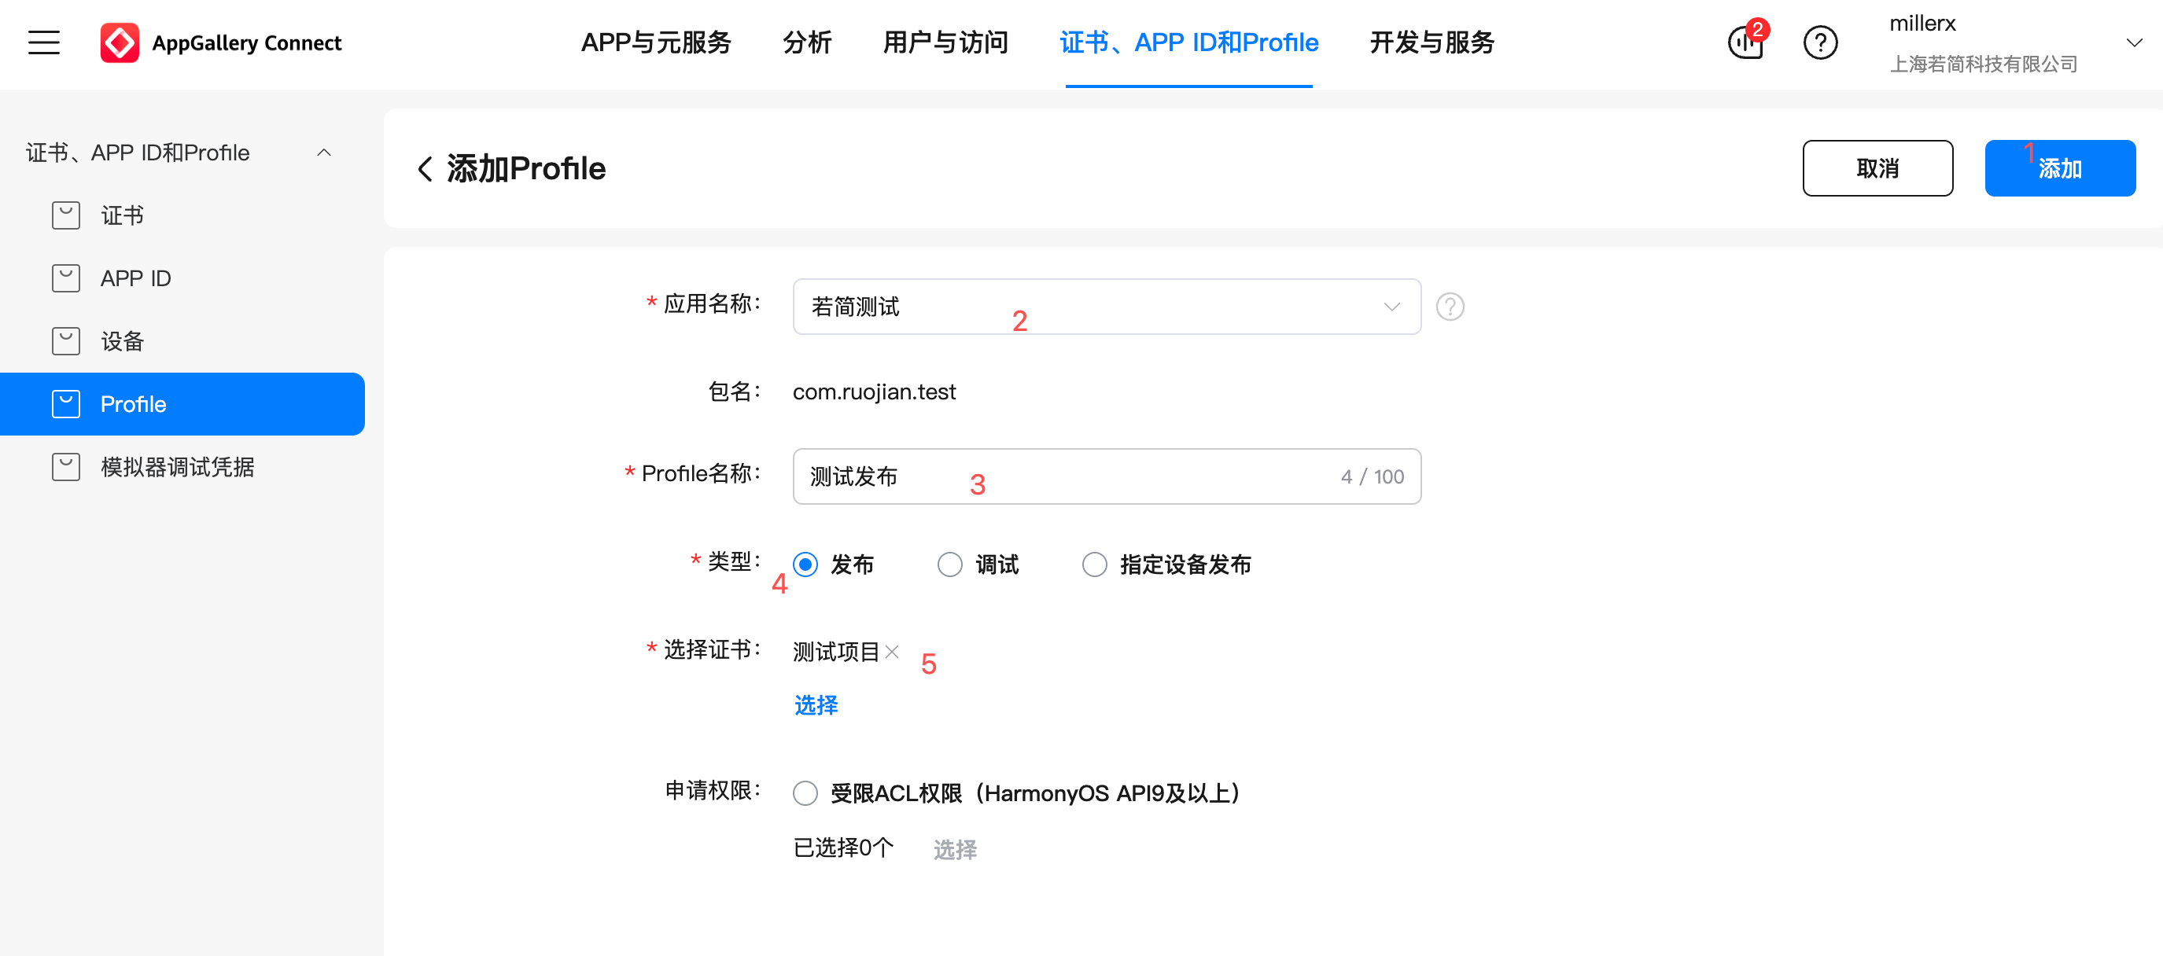The height and width of the screenshot is (956, 2163).
Task: Open 设备 in the sidebar
Action: [x=122, y=342]
